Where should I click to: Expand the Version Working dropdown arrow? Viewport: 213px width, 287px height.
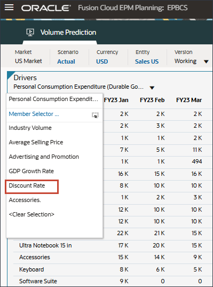206,61
